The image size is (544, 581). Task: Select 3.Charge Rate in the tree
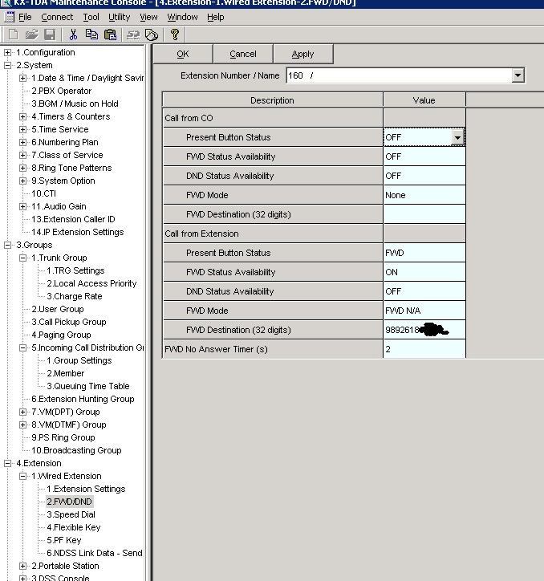(74, 296)
